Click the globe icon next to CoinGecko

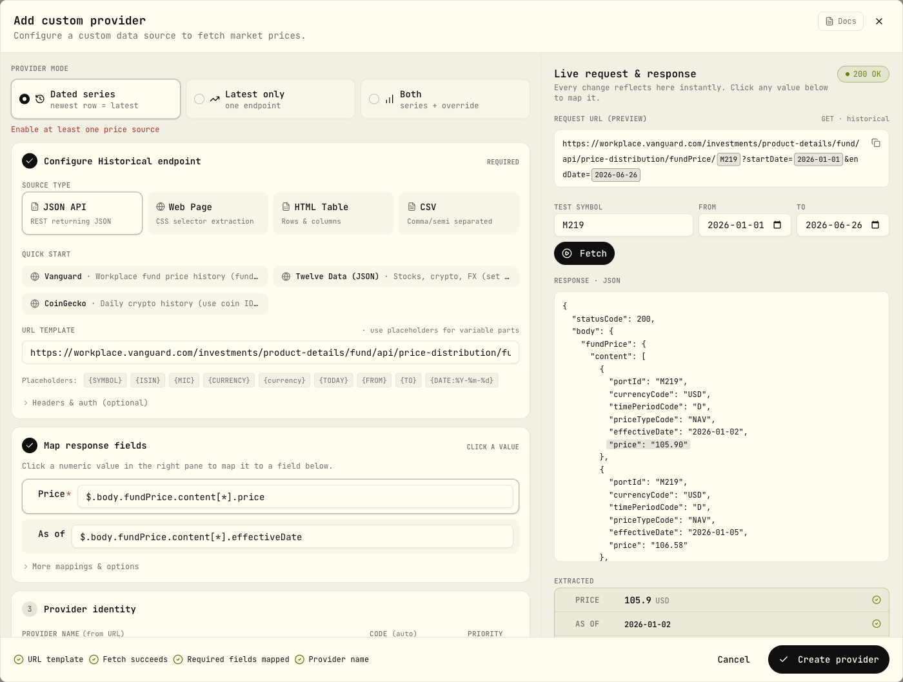35,304
